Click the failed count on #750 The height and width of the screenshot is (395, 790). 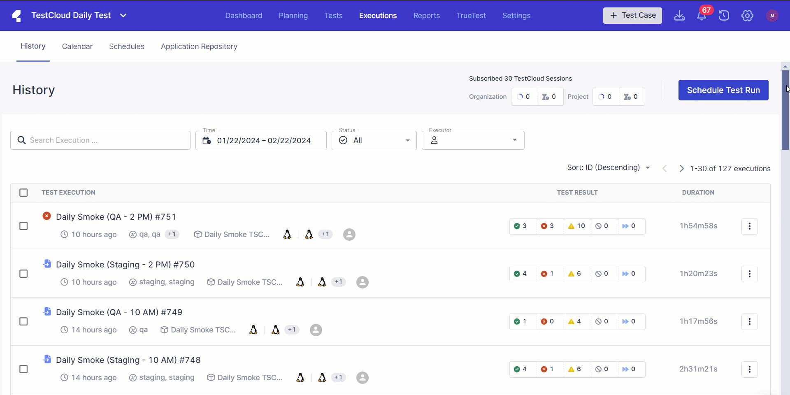coord(548,274)
